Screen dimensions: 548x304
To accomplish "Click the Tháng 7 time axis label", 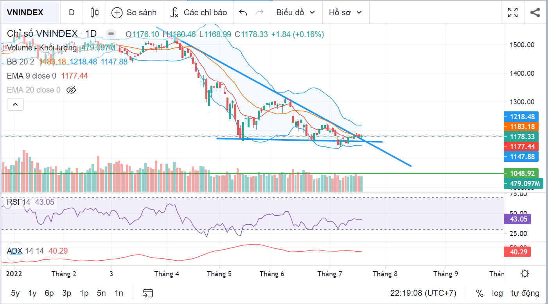I will 329,274.
